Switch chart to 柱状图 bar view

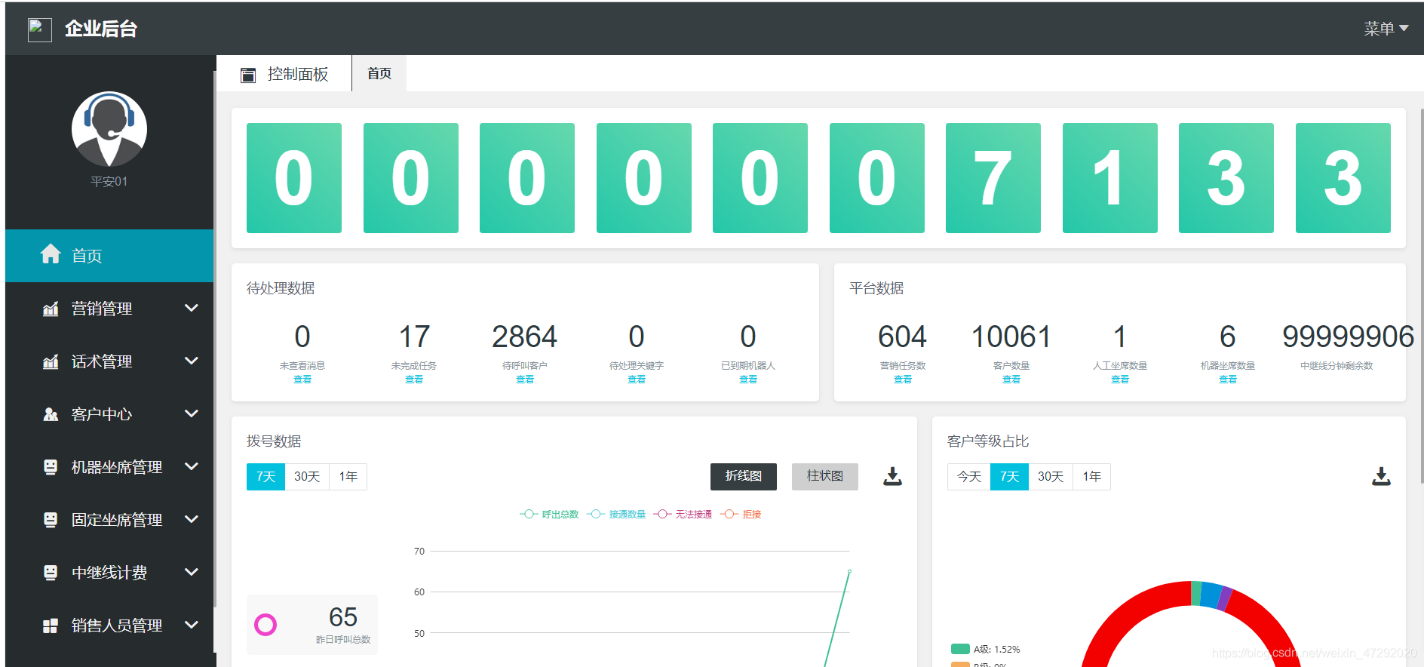(x=824, y=476)
